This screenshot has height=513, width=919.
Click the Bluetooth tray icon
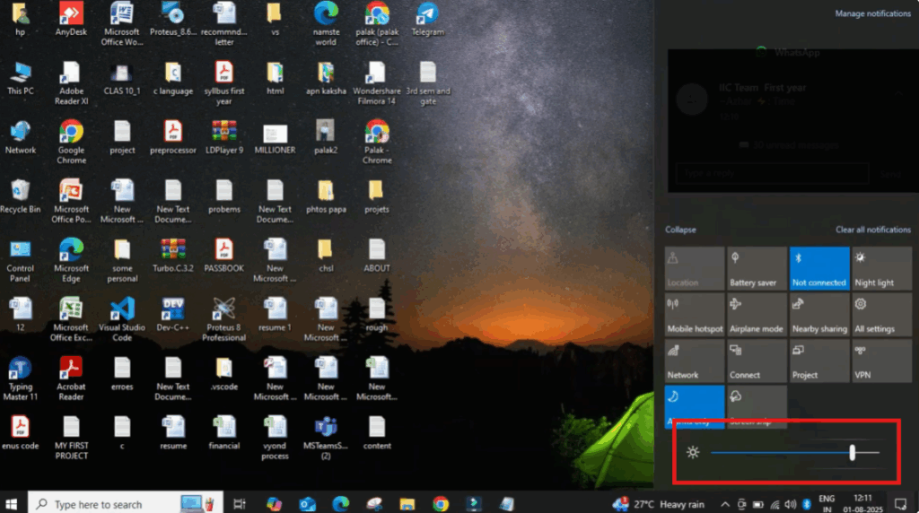(807, 504)
